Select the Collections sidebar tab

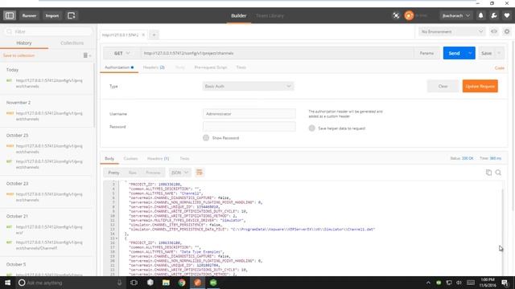[x=72, y=43]
